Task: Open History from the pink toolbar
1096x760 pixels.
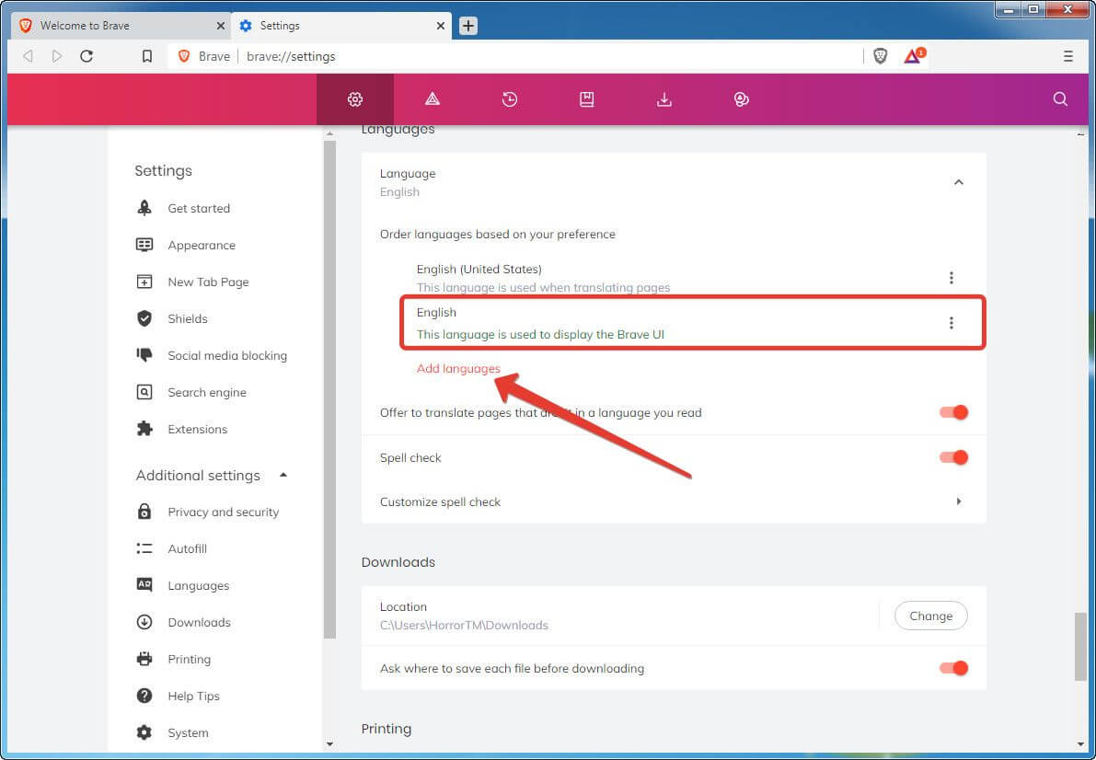Action: (x=510, y=99)
